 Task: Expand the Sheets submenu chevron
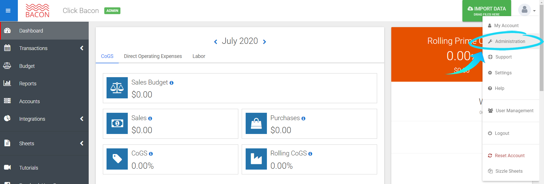pos(82,143)
